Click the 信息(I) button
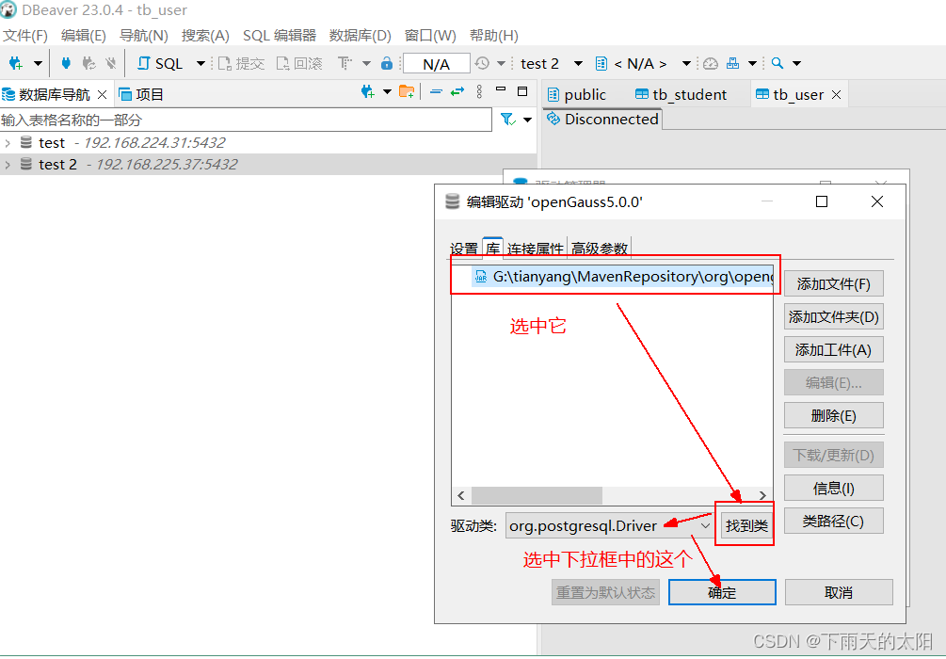 coord(834,488)
